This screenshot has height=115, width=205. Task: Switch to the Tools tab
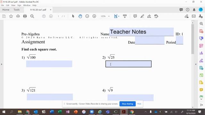point(16,10)
